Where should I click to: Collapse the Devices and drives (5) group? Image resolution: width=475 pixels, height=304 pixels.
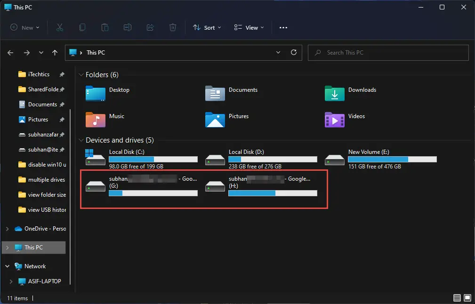[81, 140]
